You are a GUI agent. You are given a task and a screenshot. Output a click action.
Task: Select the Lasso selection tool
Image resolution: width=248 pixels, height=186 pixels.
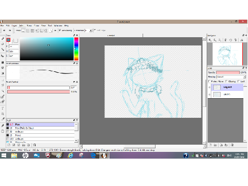click(x=3, y=85)
